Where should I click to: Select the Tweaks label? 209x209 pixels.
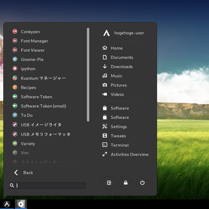(x=118, y=136)
